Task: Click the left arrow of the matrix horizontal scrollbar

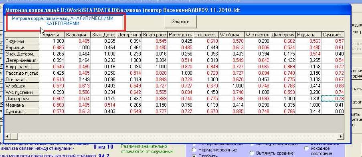Action: [x=7, y=137]
